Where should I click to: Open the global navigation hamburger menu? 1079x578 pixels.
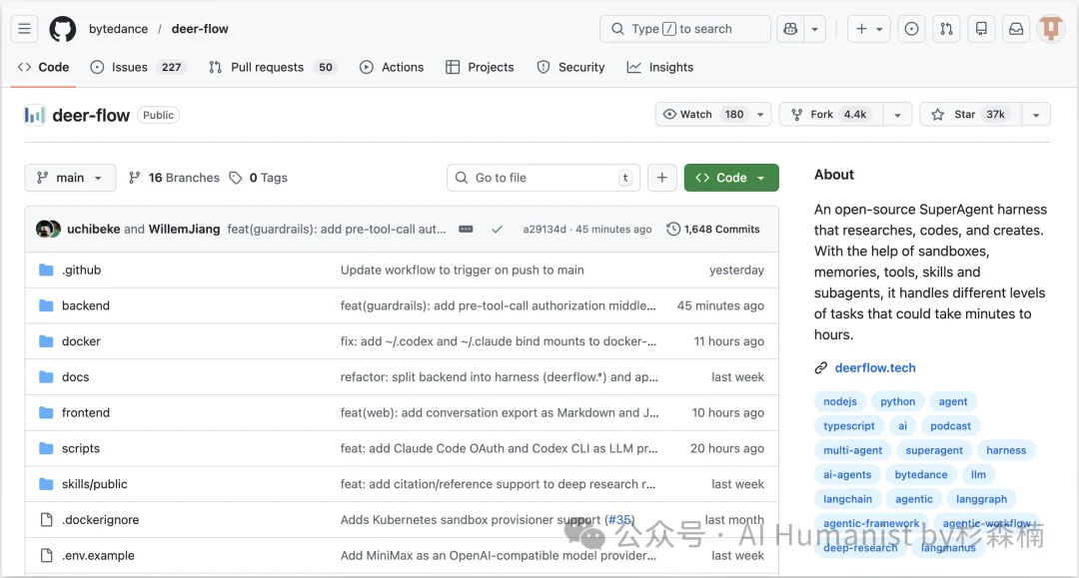(24, 28)
